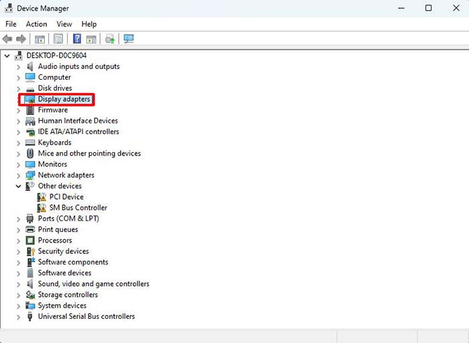Click the Back arrow in the toolbar
469x343 pixels.
pyautogui.click(x=7, y=39)
